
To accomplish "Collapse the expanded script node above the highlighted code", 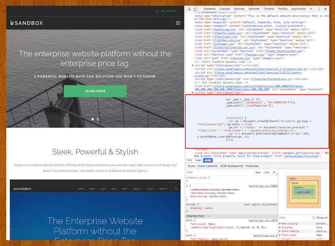I will click(x=193, y=93).
